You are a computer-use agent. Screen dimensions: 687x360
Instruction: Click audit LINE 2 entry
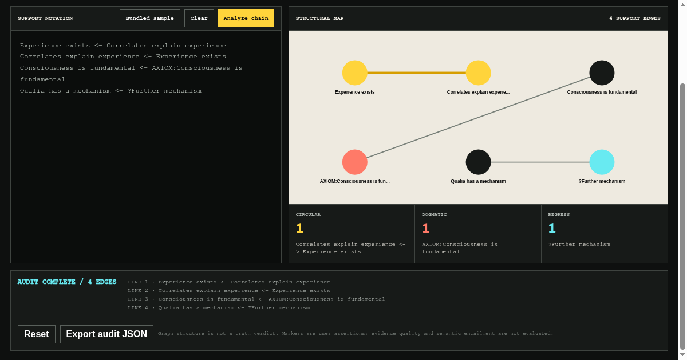coord(229,290)
